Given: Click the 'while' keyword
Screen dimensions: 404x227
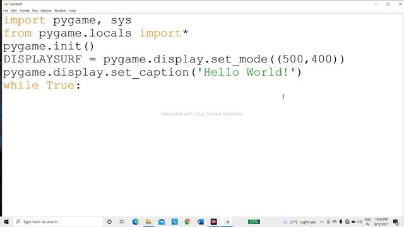Looking at the screenshot, I should (x=21, y=85).
